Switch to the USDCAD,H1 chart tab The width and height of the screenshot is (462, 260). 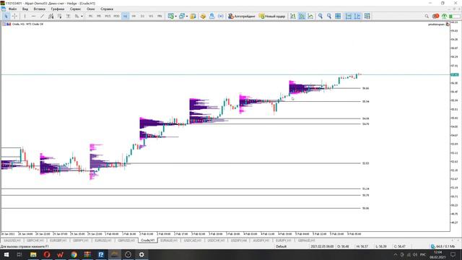click(193, 240)
